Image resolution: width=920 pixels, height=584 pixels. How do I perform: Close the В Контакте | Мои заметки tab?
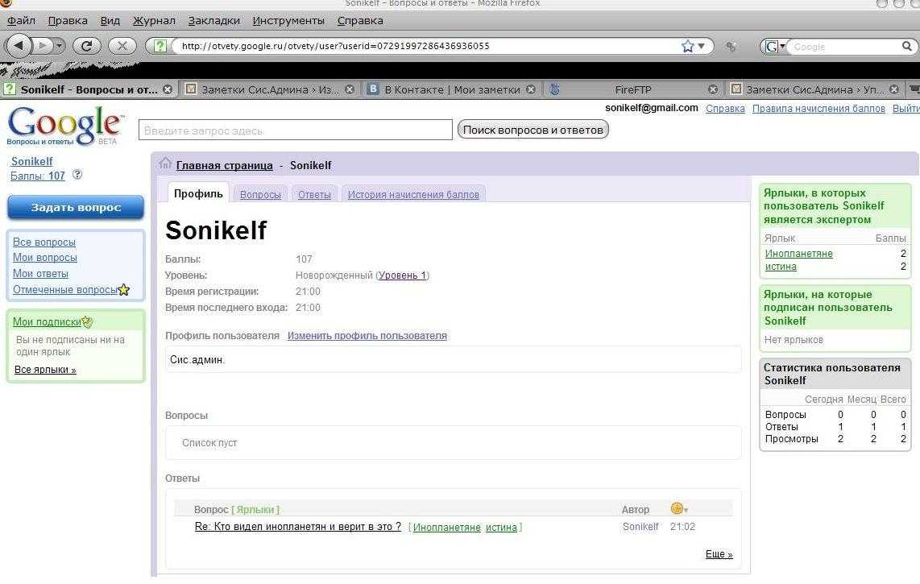[530, 89]
